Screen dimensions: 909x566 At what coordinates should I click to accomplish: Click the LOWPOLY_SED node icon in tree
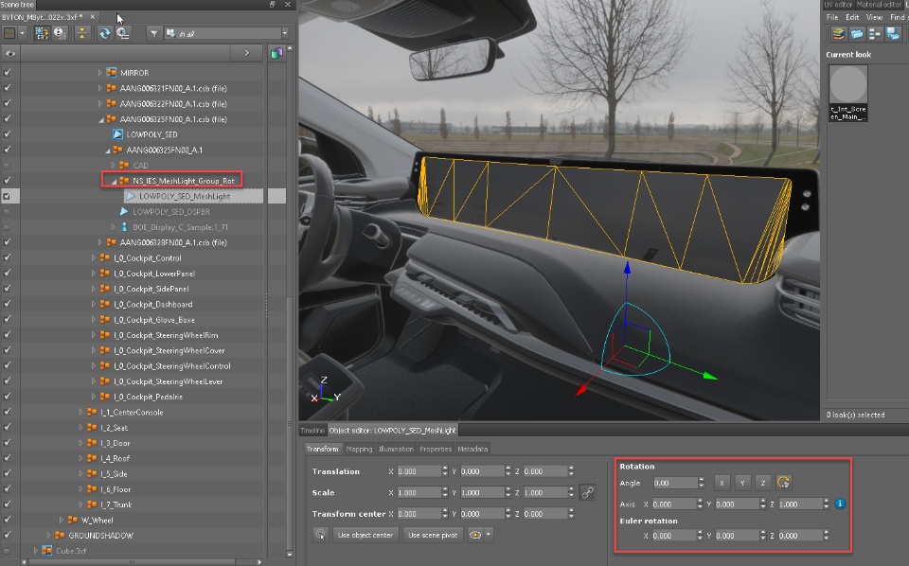(x=117, y=134)
